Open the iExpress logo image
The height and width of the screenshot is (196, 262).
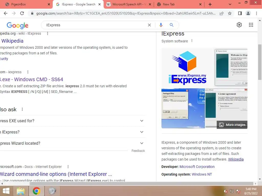(x=188, y=68)
